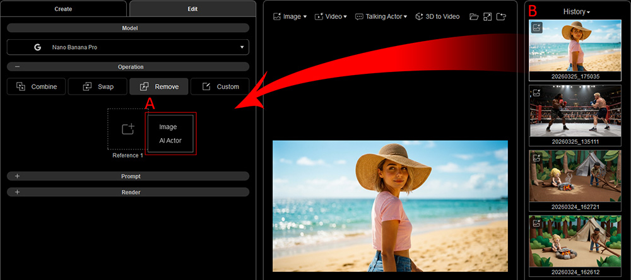This screenshot has height=280, width=631.
Task: Click the add image icon in Reference 1
Action: tap(128, 129)
